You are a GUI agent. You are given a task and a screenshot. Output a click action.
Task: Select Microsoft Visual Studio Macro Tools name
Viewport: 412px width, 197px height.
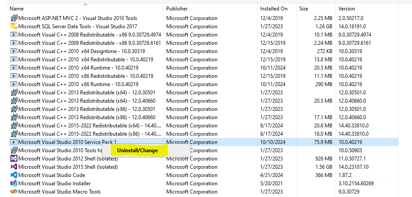point(59,192)
